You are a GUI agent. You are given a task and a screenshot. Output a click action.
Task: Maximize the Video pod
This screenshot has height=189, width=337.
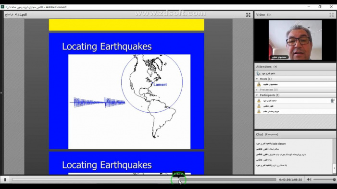click(x=331, y=14)
